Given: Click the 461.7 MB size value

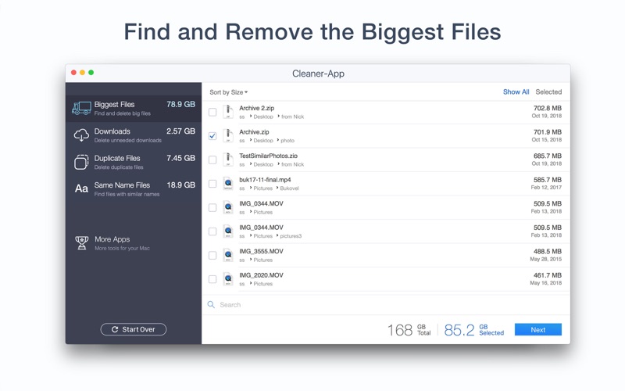Looking at the screenshot, I should [x=548, y=275].
